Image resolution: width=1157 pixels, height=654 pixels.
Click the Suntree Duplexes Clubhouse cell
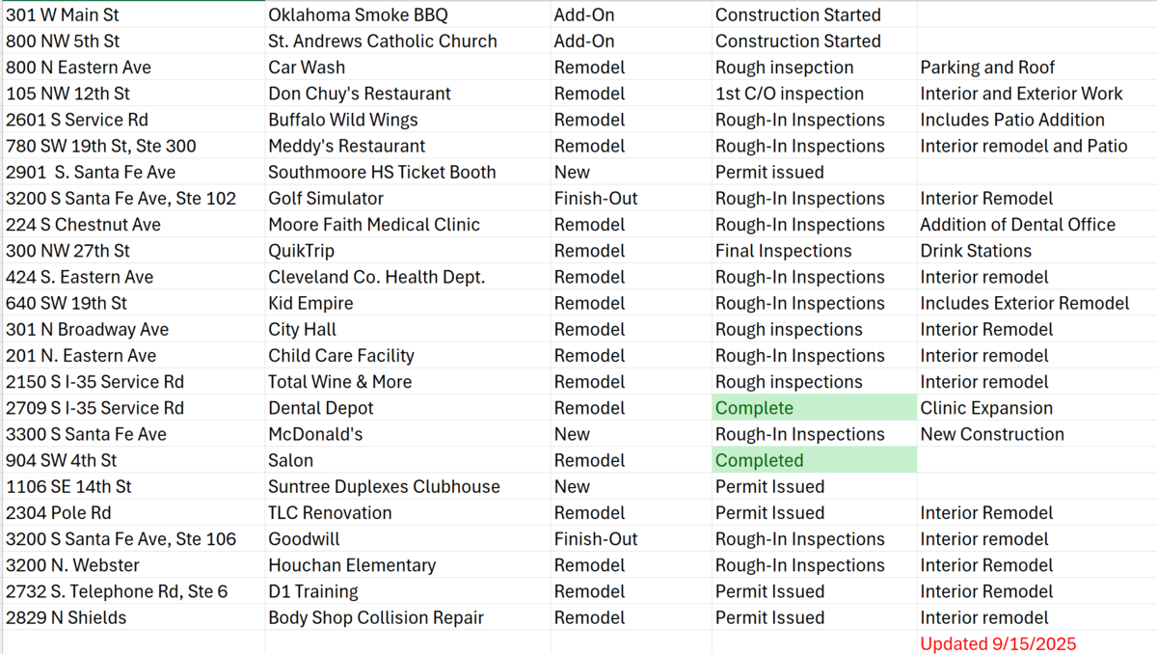pyautogui.click(x=408, y=486)
